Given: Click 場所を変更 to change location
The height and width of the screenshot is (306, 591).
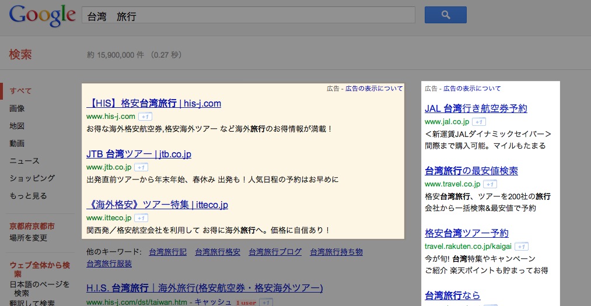Looking at the screenshot, I should 28,238.
